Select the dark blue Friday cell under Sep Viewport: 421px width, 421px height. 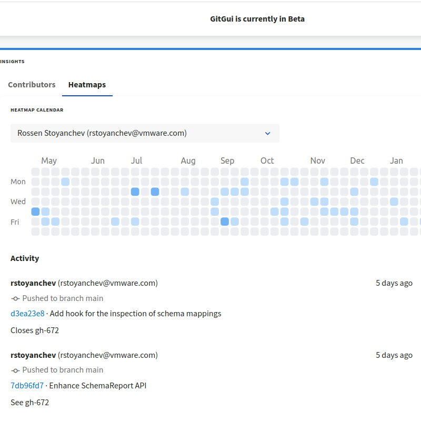click(x=225, y=222)
